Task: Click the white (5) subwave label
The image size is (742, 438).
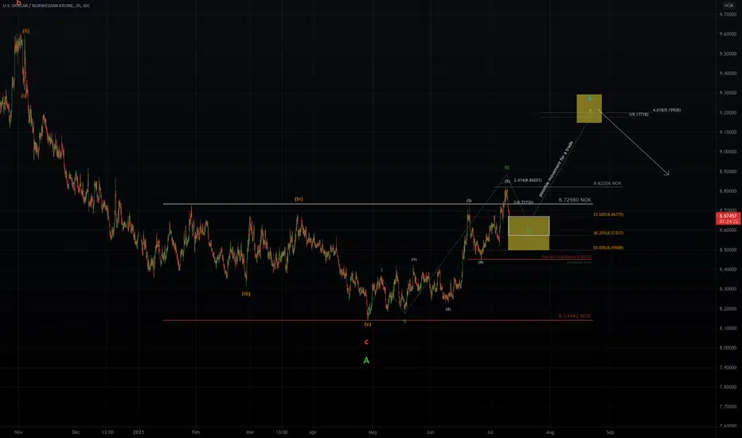Action: (x=507, y=182)
